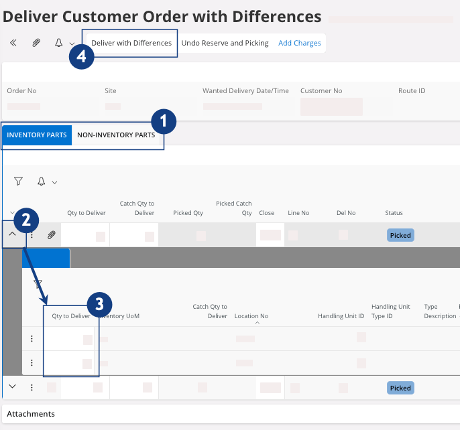Expand the chevron next to the table bell icon
460x430 pixels.
tap(55, 182)
